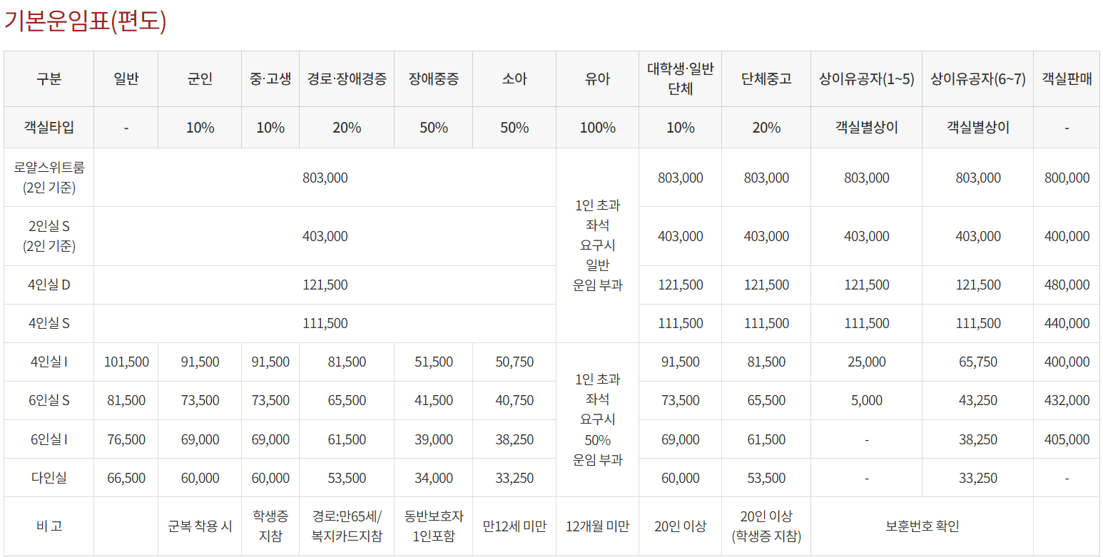
Task: Click the 4인실 S row label
Action: pyautogui.click(x=49, y=323)
